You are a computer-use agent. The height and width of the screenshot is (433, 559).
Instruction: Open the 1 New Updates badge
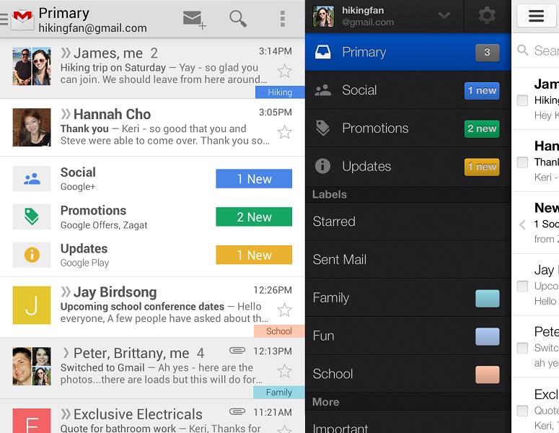point(254,255)
